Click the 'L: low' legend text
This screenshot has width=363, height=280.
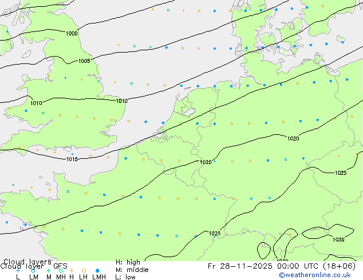click(x=125, y=277)
